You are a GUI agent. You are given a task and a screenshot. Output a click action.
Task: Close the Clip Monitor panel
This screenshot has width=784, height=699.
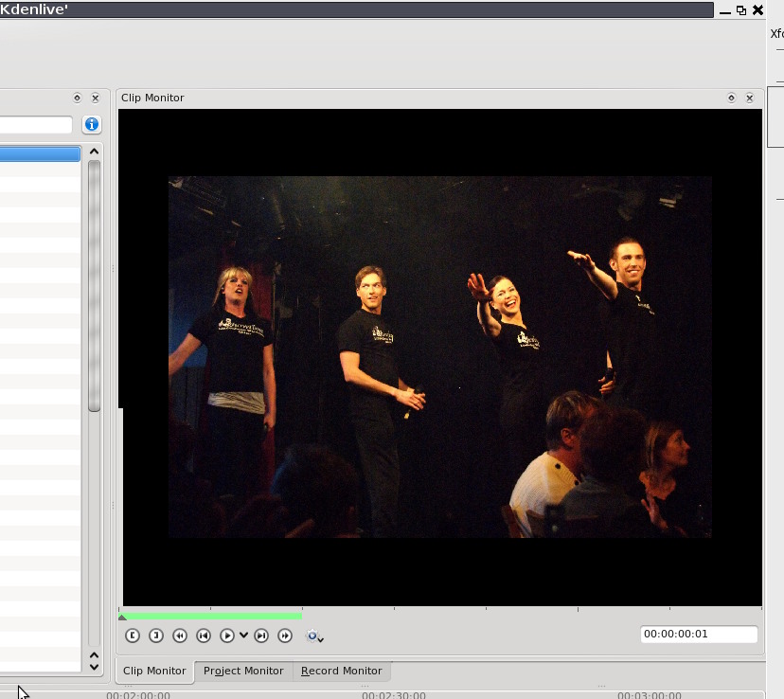pos(750,98)
